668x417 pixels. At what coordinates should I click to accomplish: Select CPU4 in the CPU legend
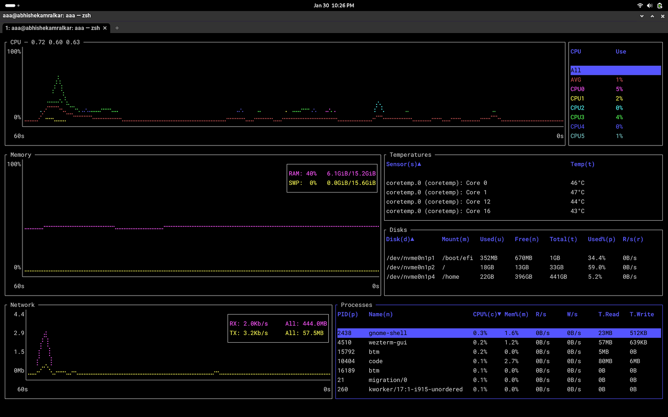point(616,126)
